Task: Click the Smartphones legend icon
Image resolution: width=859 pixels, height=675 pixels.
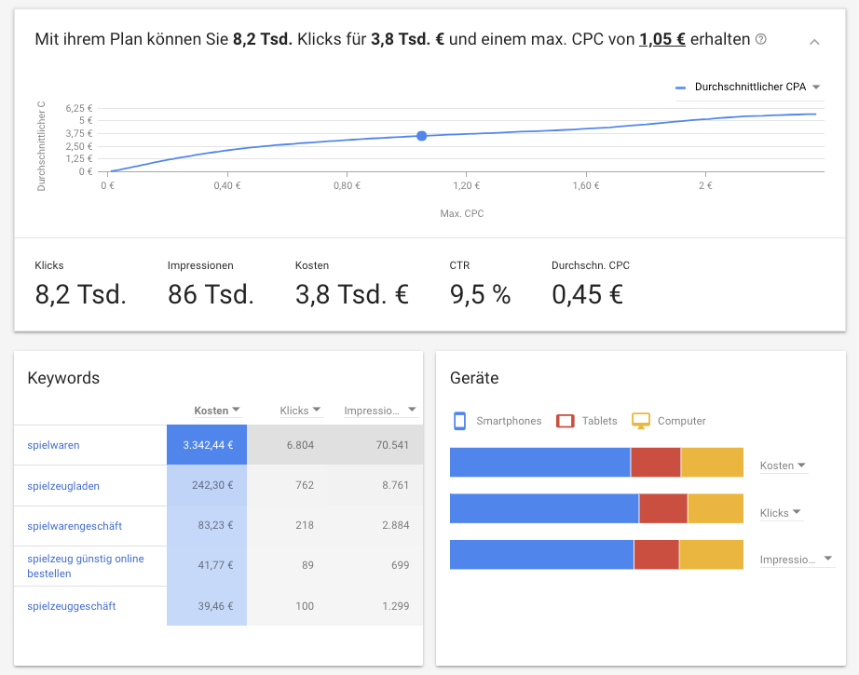Action: [x=459, y=421]
